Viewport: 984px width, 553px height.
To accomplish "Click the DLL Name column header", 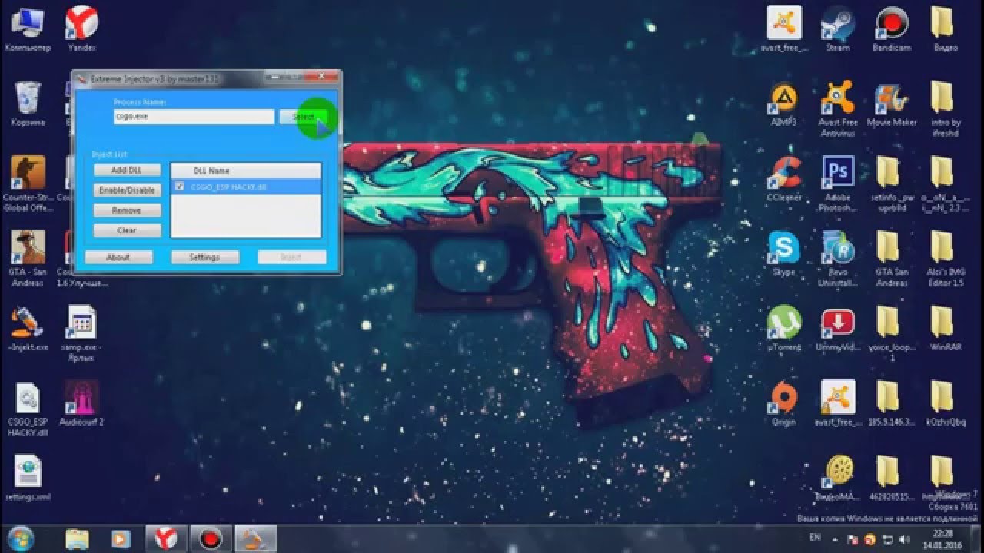I will (x=246, y=171).
